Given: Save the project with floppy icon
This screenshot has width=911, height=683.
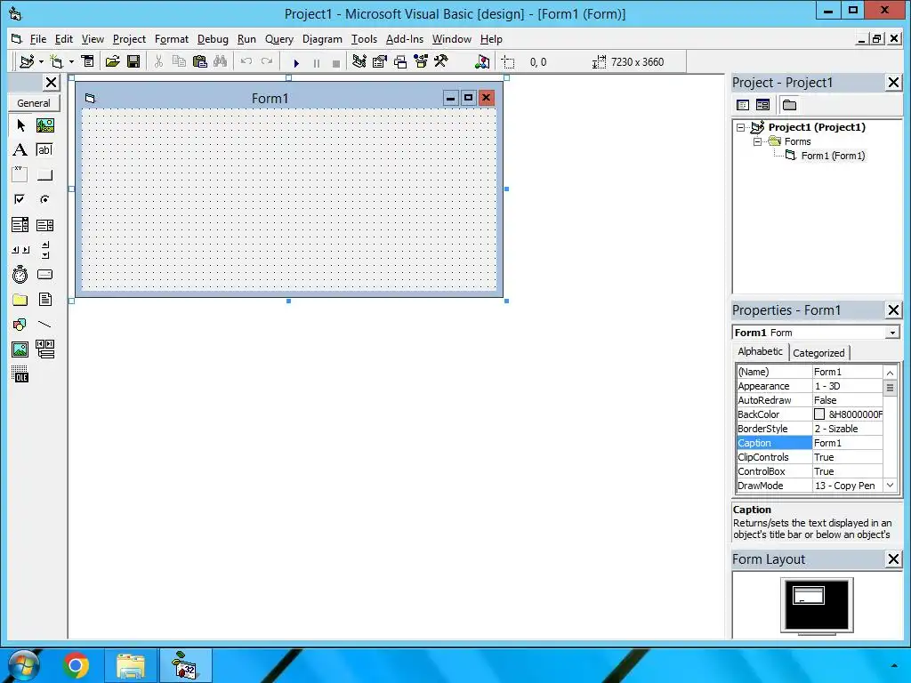Looking at the screenshot, I should click(133, 61).
